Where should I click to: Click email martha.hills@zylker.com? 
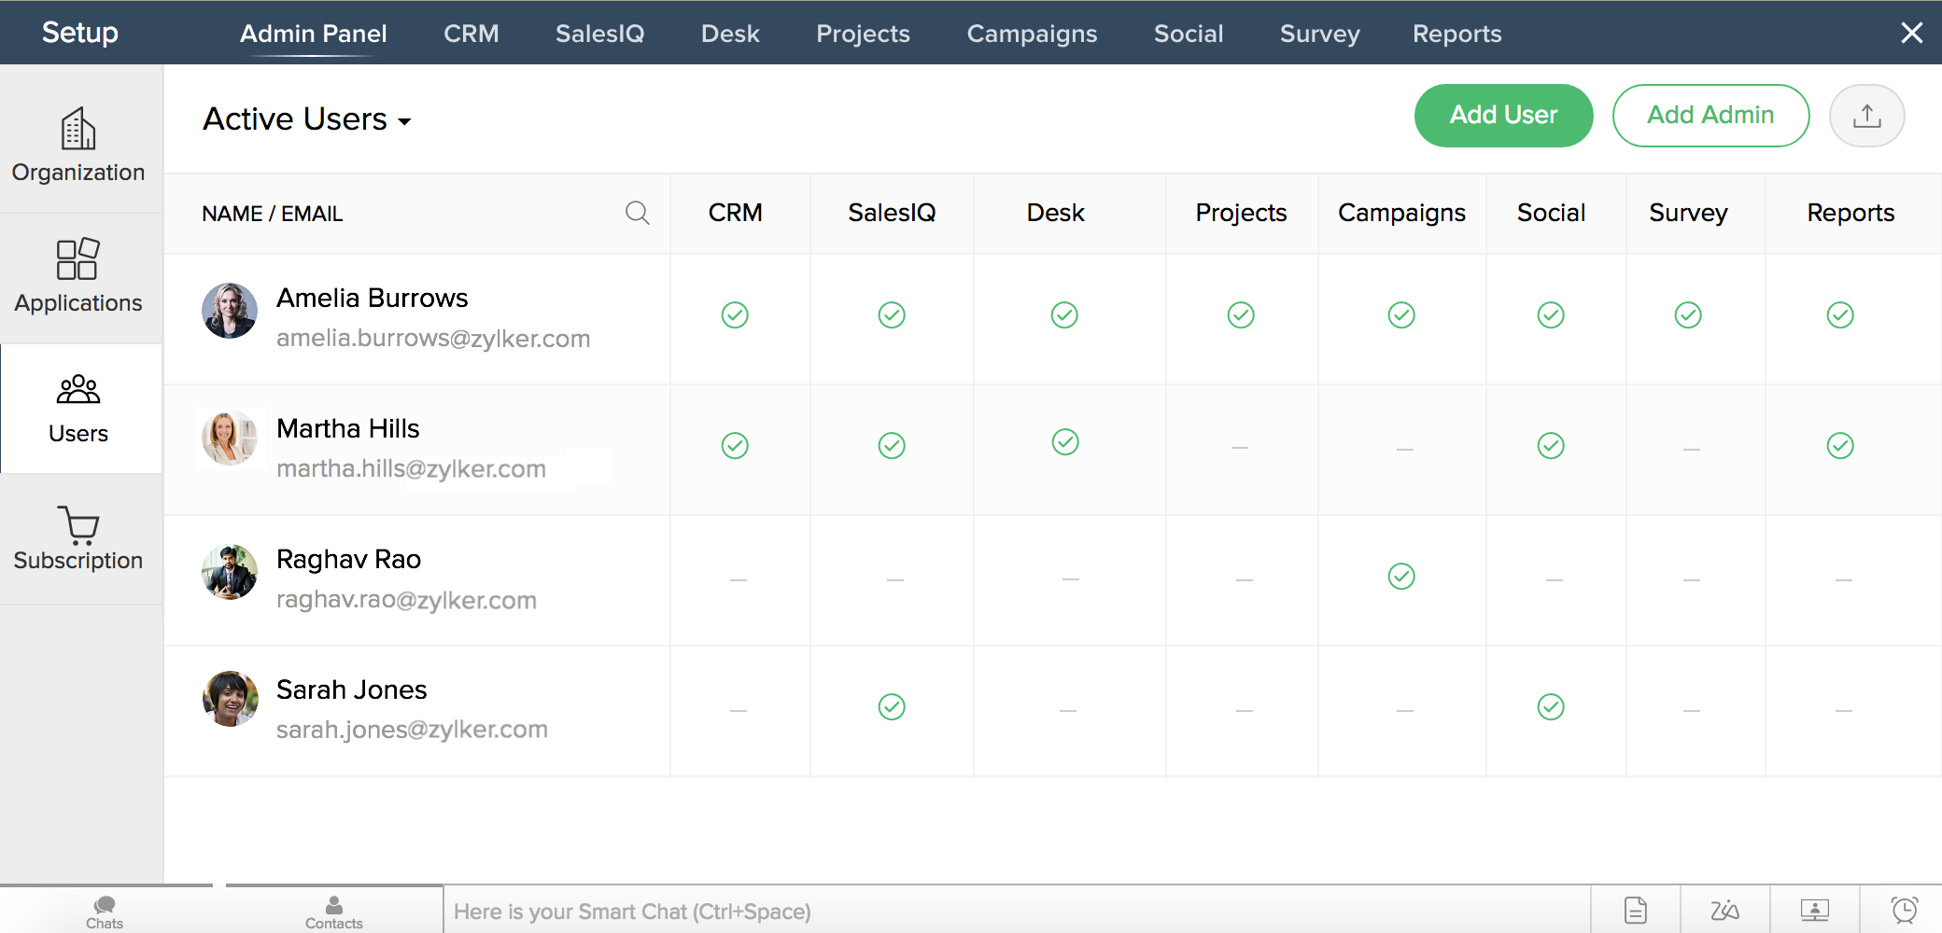pos(411,468)
